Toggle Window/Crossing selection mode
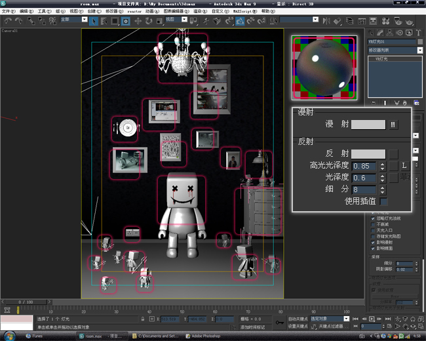This screenshot has height=341, width=426. click(x=126, y=21)
